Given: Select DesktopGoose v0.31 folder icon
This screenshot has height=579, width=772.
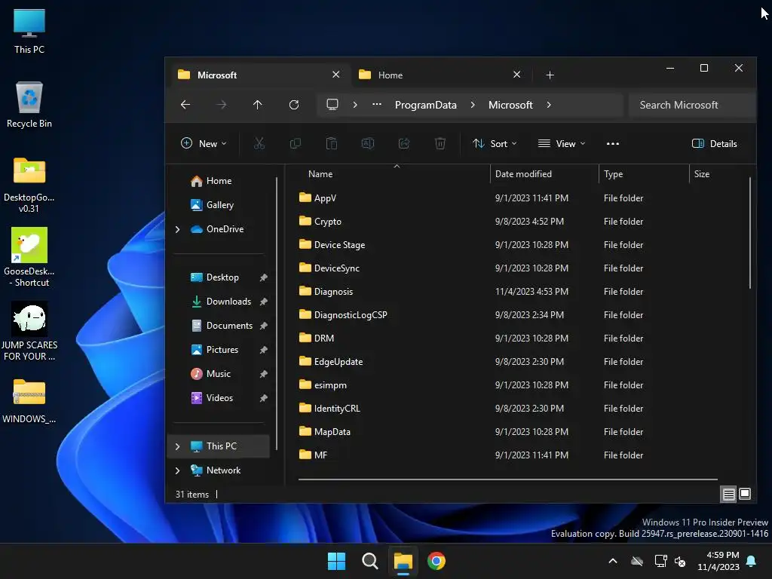Looking at the screenshot, I should [x=29, y=185].
